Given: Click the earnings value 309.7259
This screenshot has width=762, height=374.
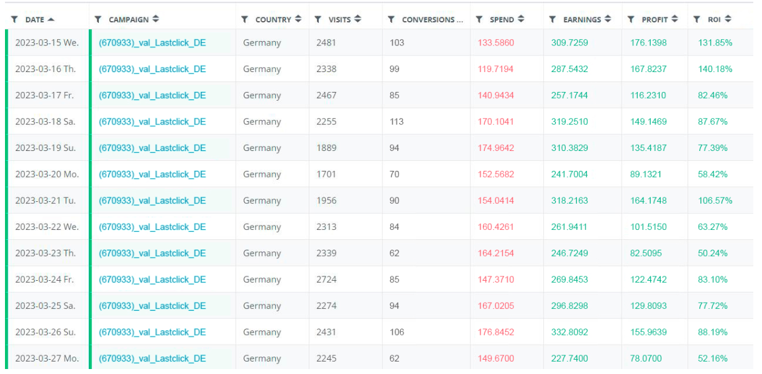Looking at the screenshot, I should 569,43.
